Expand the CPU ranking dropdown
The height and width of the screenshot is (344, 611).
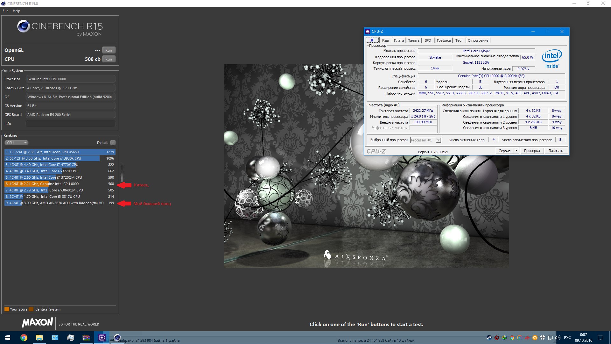(17, 143)
